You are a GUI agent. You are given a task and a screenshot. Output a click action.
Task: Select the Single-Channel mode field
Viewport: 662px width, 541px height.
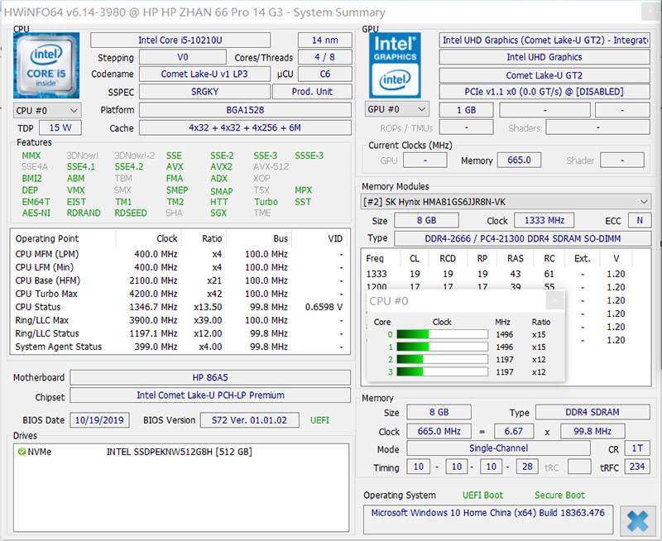coord(498,448)
